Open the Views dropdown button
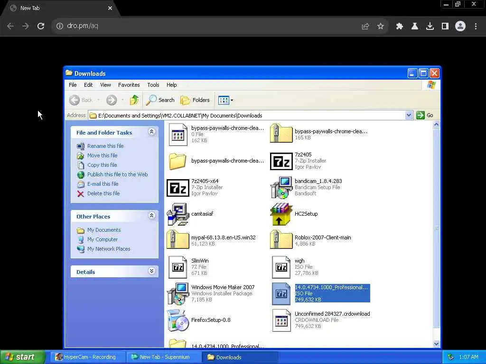 (225, 100)
